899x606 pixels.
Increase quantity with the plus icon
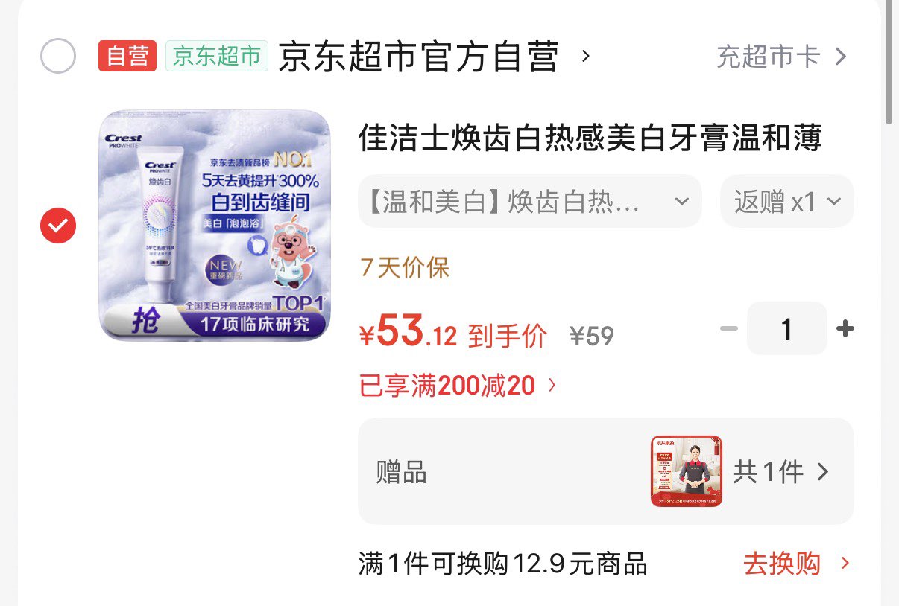[845, 328]
